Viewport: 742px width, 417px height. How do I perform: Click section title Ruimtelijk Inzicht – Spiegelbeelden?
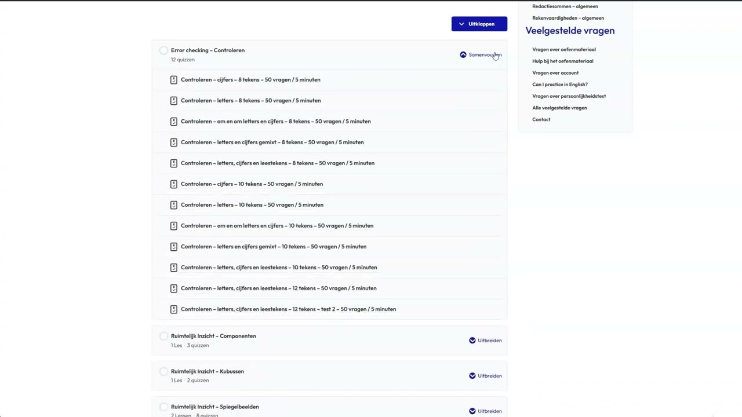215,407
